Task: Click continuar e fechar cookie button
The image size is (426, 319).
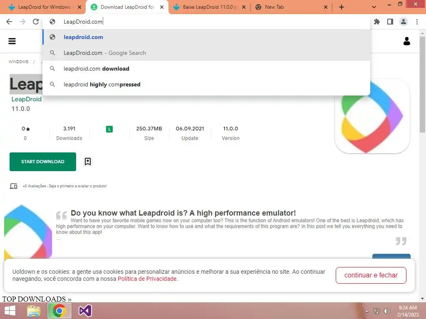Action: pyautogui.click(x=371, y=275)
